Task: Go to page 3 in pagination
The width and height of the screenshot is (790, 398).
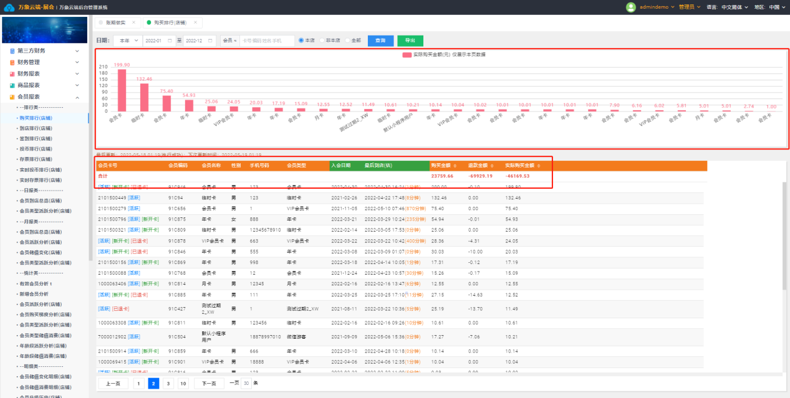Action: tap(168, 384)
